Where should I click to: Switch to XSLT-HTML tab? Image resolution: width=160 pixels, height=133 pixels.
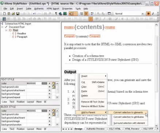point(115,129)
